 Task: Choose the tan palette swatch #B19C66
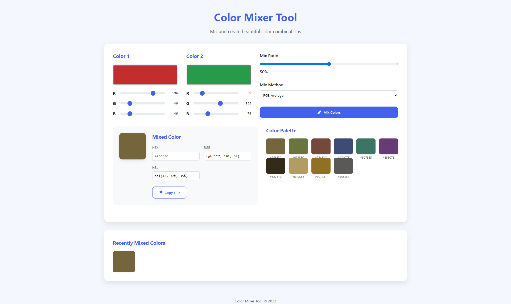pyautogui.click(x=298, y=166)
